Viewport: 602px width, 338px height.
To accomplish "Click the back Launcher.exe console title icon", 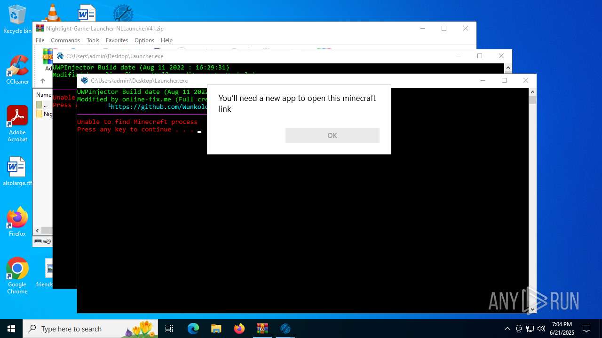I will click(x=60, y=56).
